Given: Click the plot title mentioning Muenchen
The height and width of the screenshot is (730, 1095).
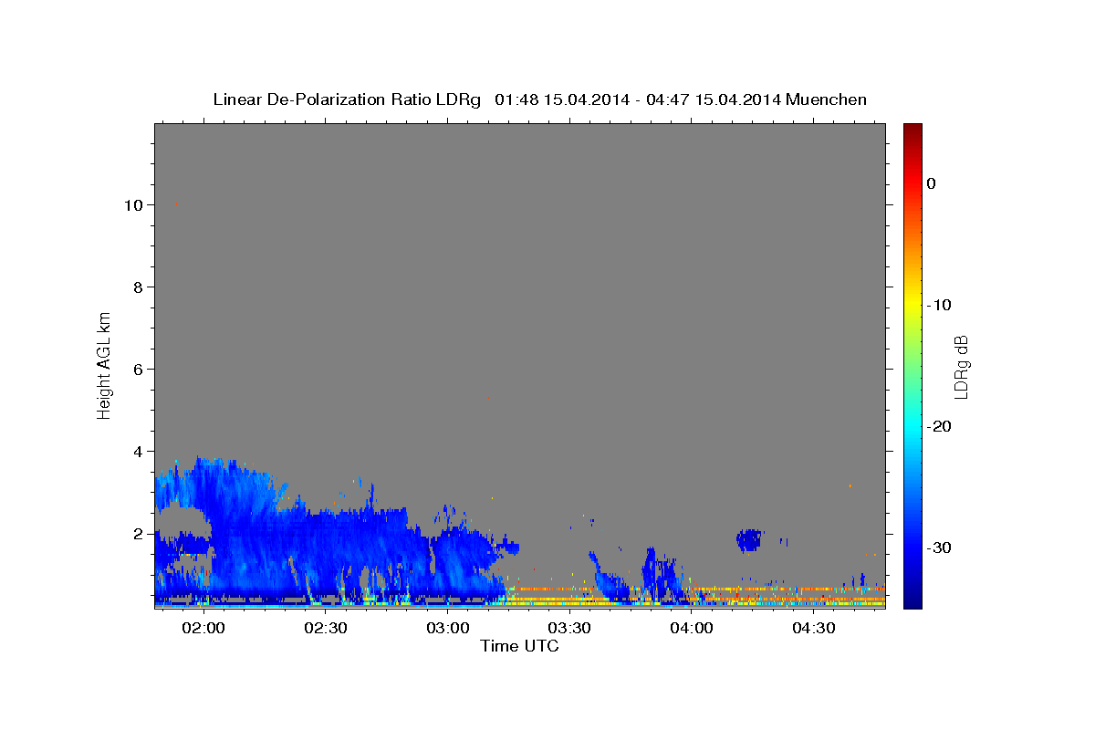Looking at the screenshot, I should coord(539,99).
